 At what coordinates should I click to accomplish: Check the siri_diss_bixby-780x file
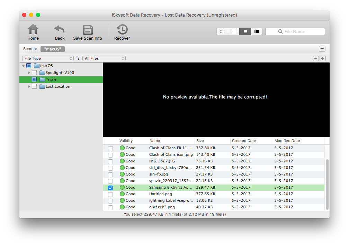click(110, 168)
